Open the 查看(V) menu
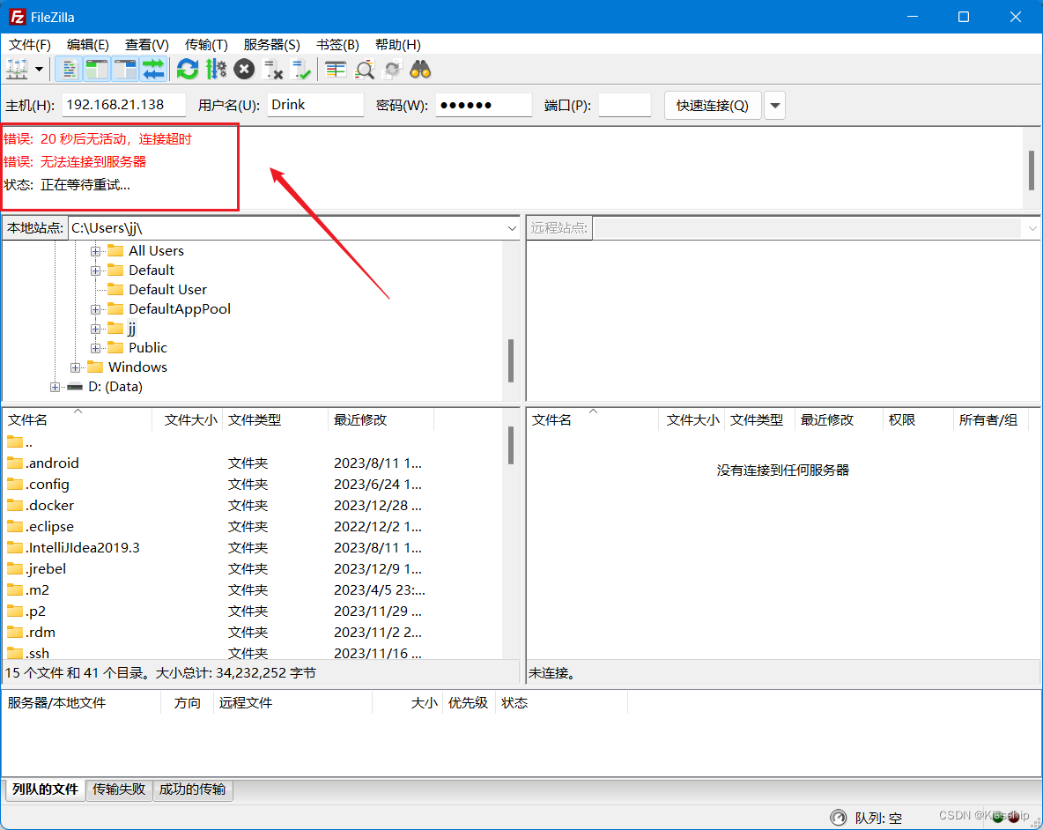The image size is (1043, 830). [147, 45]
